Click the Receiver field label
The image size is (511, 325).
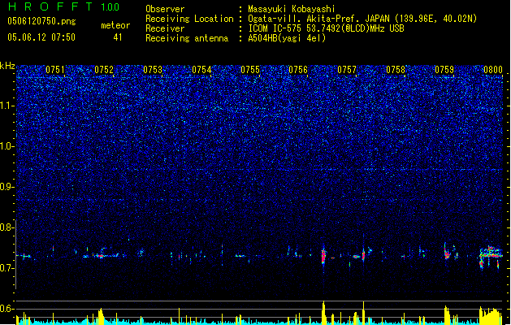[165, 28]
